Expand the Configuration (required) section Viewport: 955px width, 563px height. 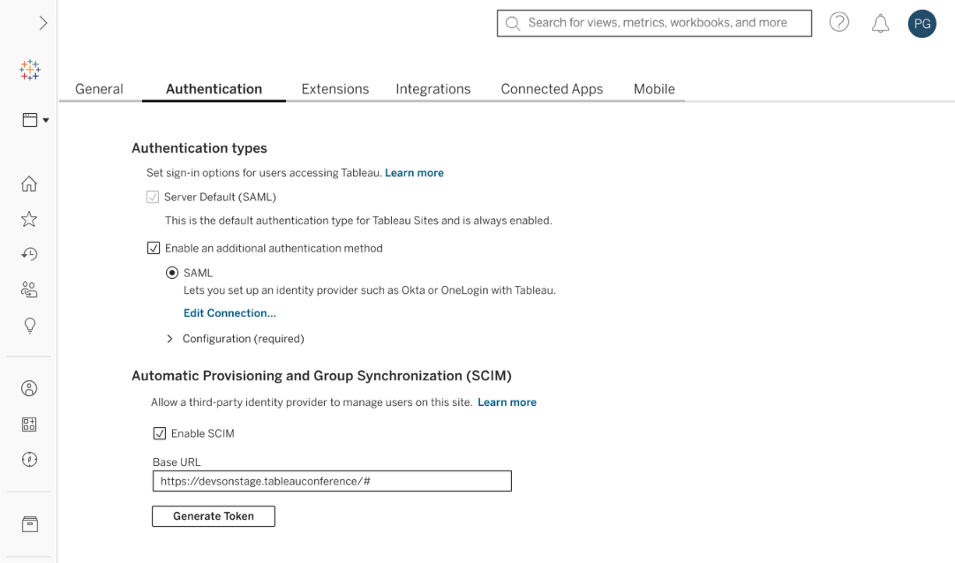pos(170,339)
